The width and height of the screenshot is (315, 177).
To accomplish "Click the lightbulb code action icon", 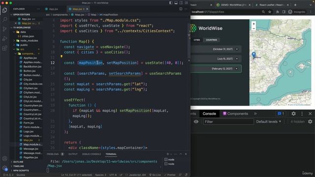I will point(62,57).
